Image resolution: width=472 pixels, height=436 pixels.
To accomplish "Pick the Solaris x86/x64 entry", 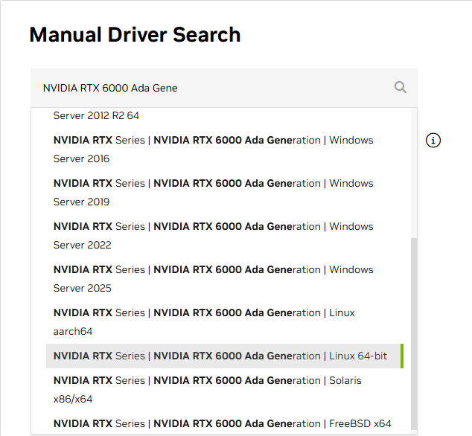I will (x=225, y=390).
